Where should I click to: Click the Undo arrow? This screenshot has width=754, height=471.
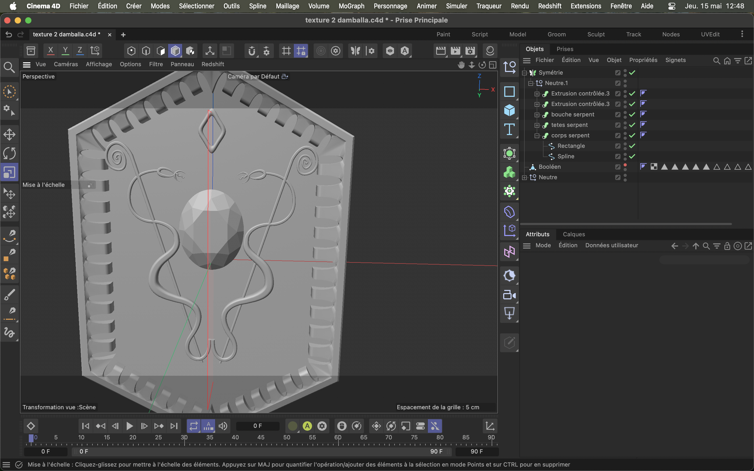click(x=9, y=35)
